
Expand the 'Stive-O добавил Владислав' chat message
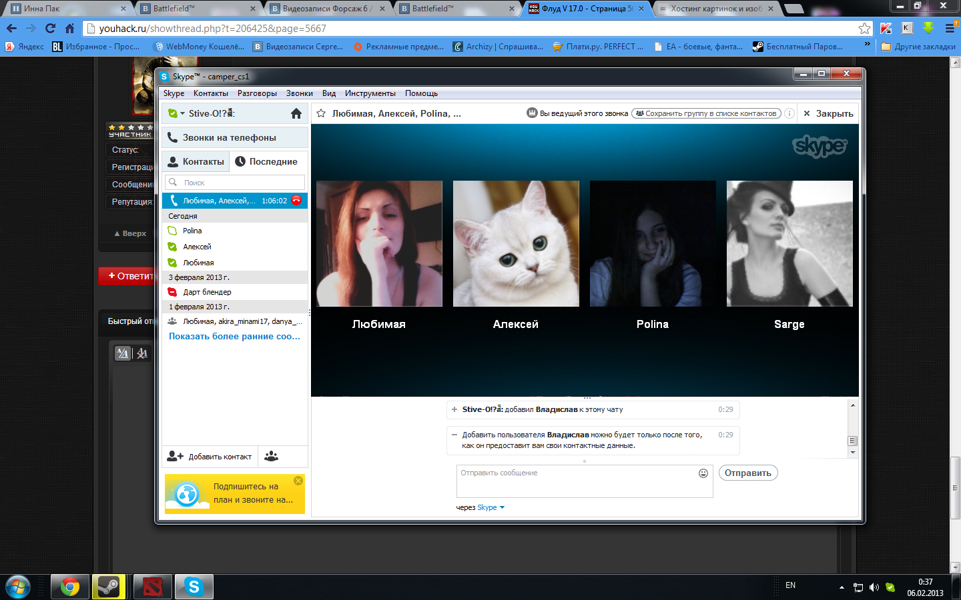click(454, 409)
